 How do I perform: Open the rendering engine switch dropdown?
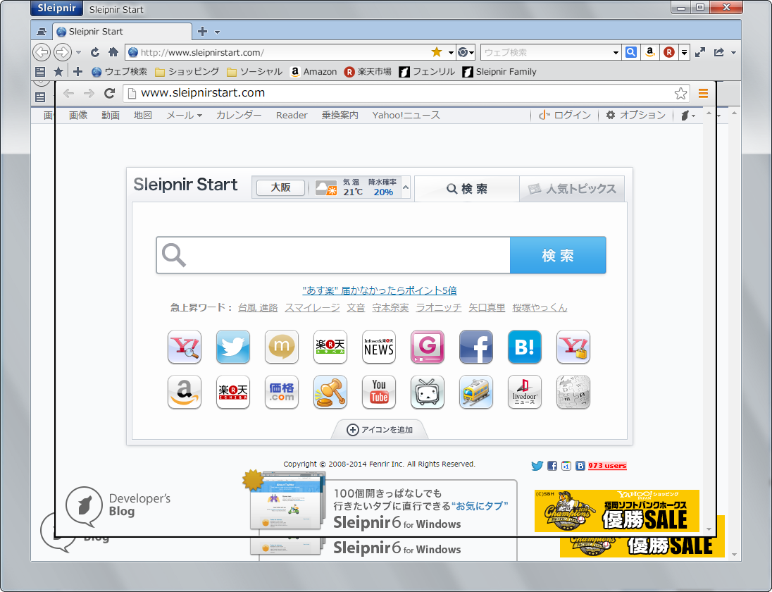(466, 51)
